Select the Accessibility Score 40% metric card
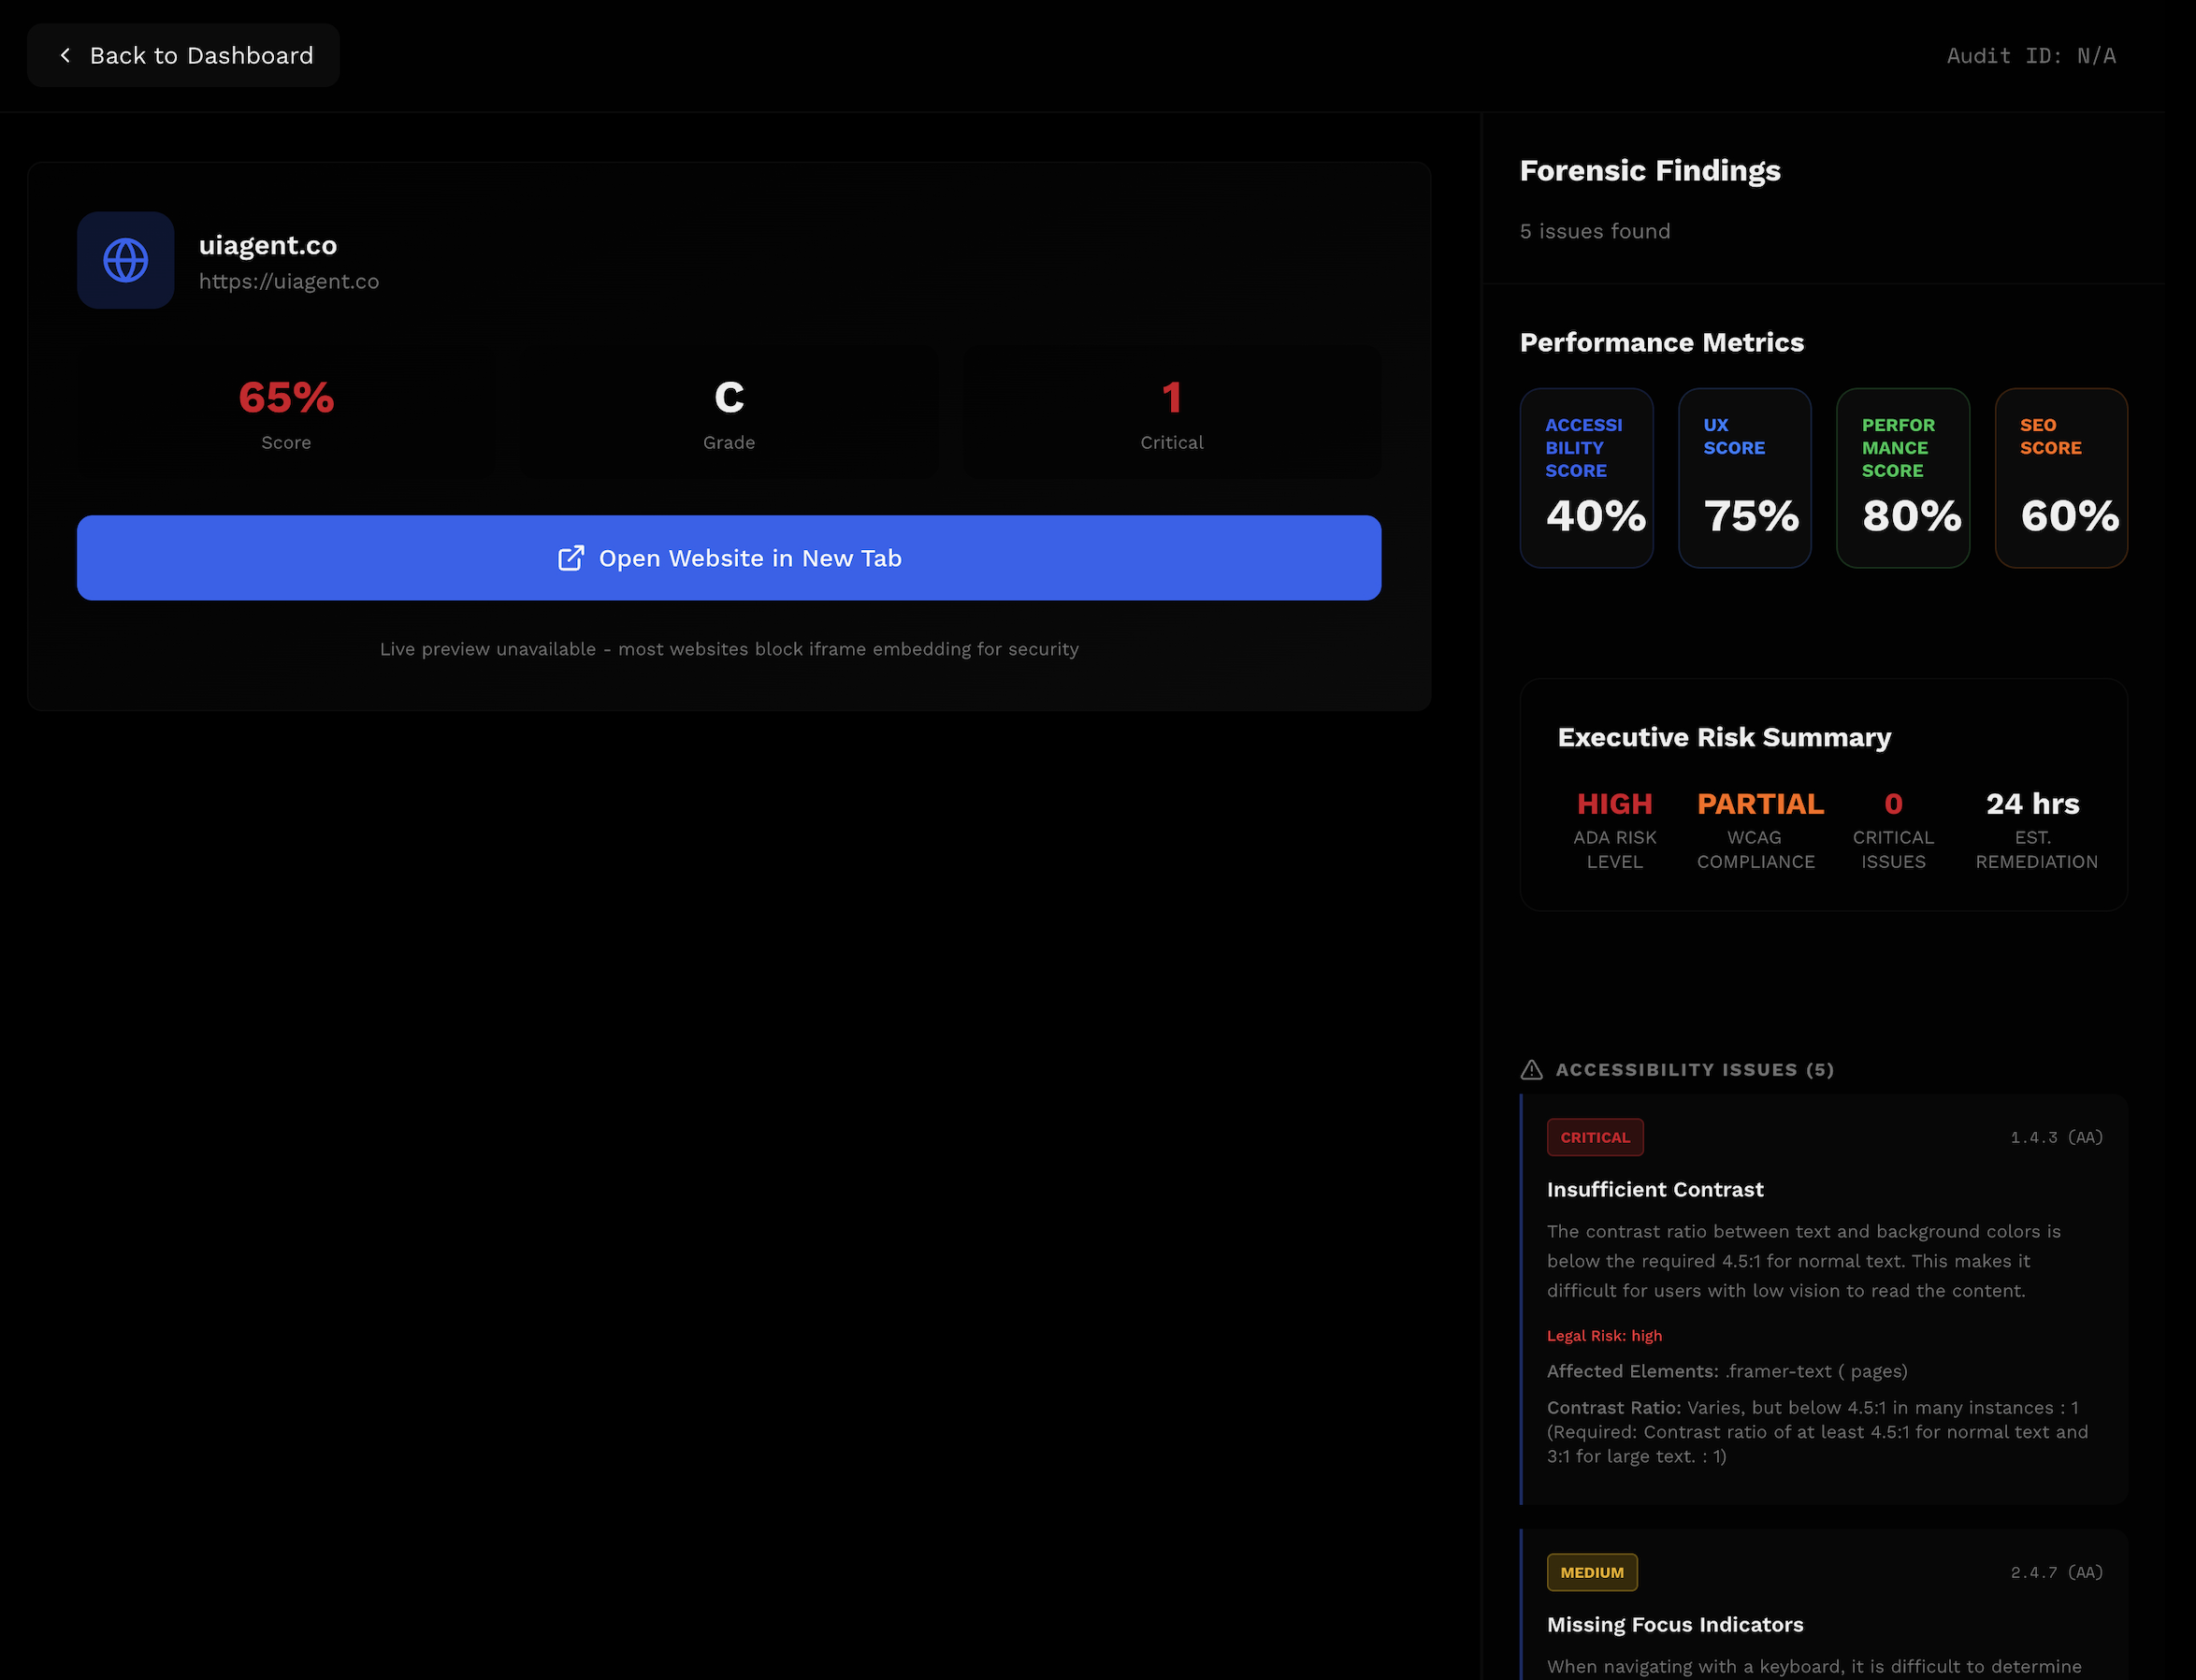2196x1680 pixels. pos(1586,478)
